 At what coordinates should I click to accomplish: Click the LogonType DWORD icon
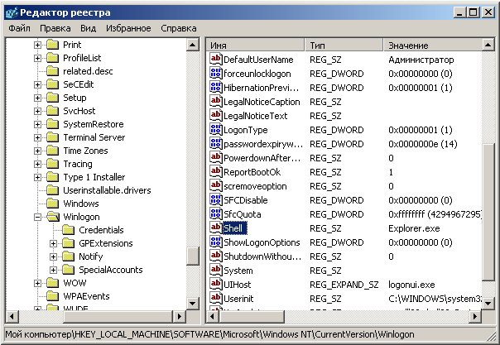[x=215, y=130]
